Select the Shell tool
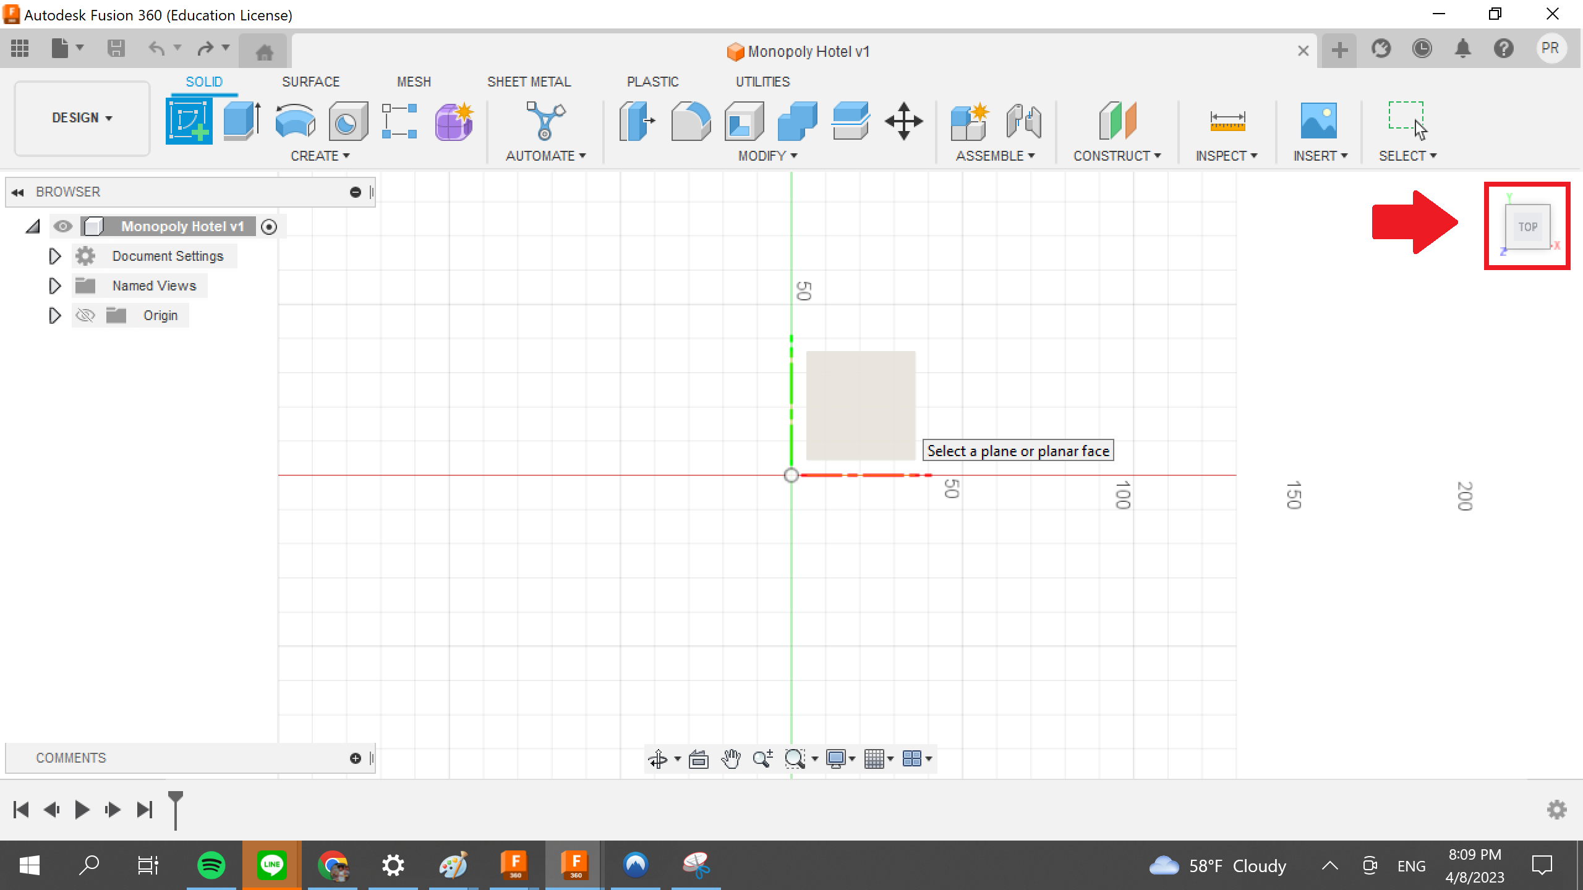The image size is (1583, 890). [x=743, y=121]
